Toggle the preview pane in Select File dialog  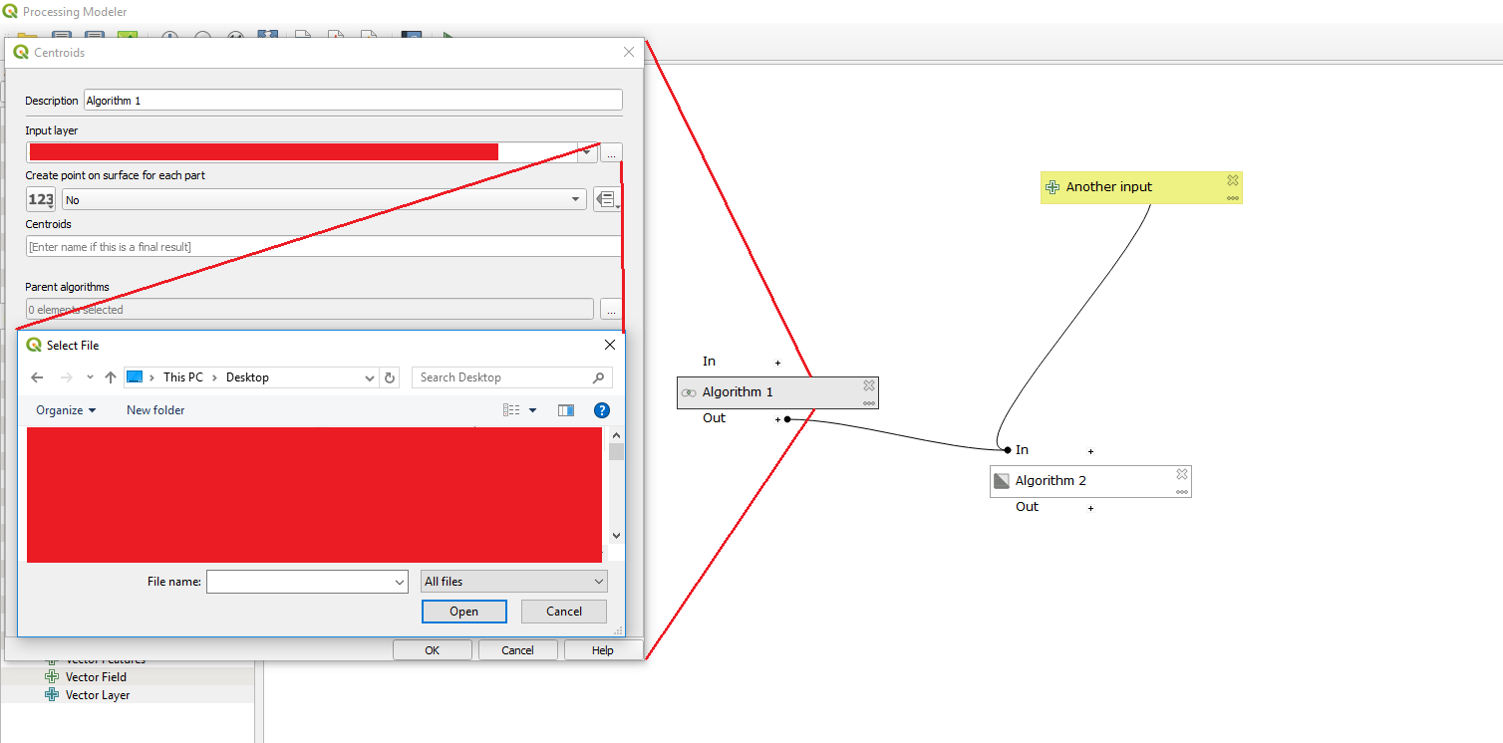tap(565, 409)
